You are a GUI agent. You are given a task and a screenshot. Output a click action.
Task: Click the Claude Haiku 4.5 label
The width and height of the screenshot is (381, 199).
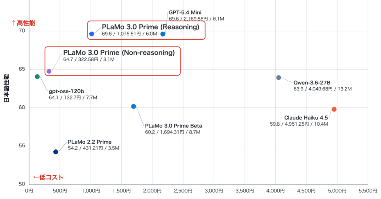[x=306, y=118]
